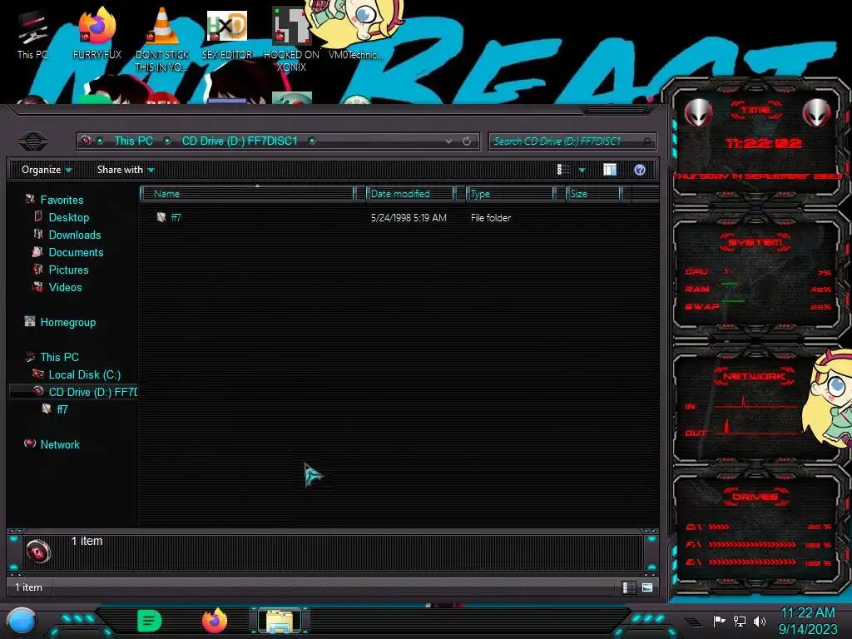Click the ff7 folder icon in list
The width and height of the screenshot is (852, 639).
pos(161,217)
